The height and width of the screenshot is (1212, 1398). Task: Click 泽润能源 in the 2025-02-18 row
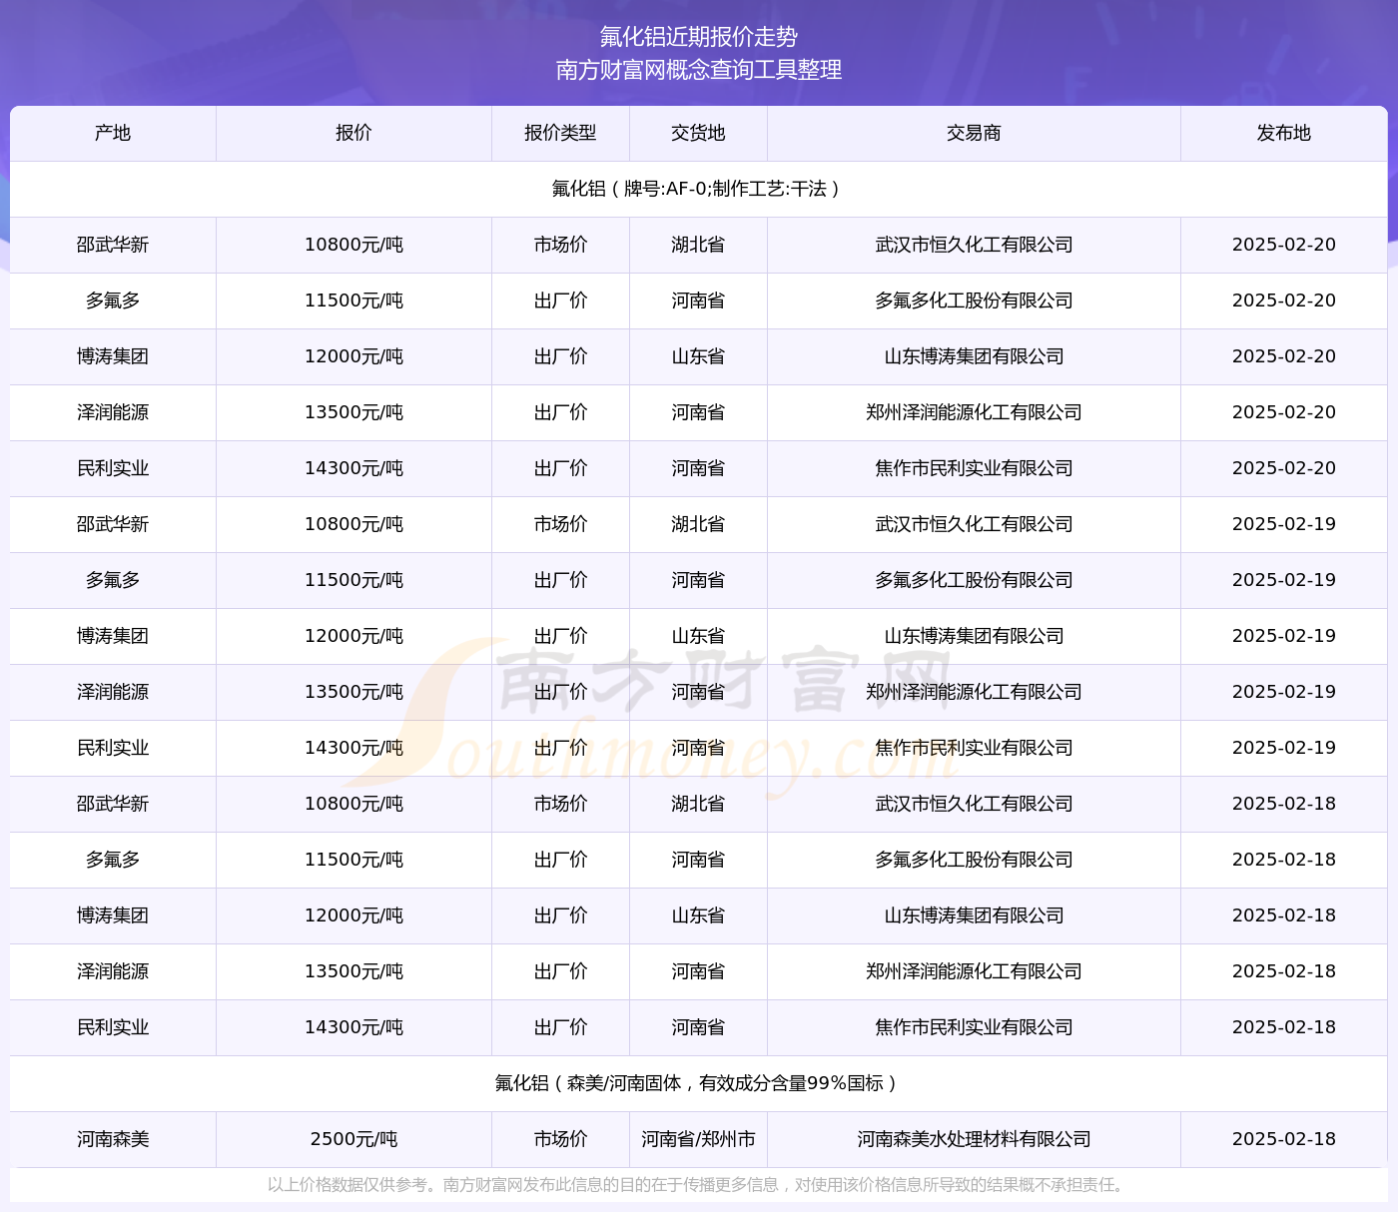[113, 971]
